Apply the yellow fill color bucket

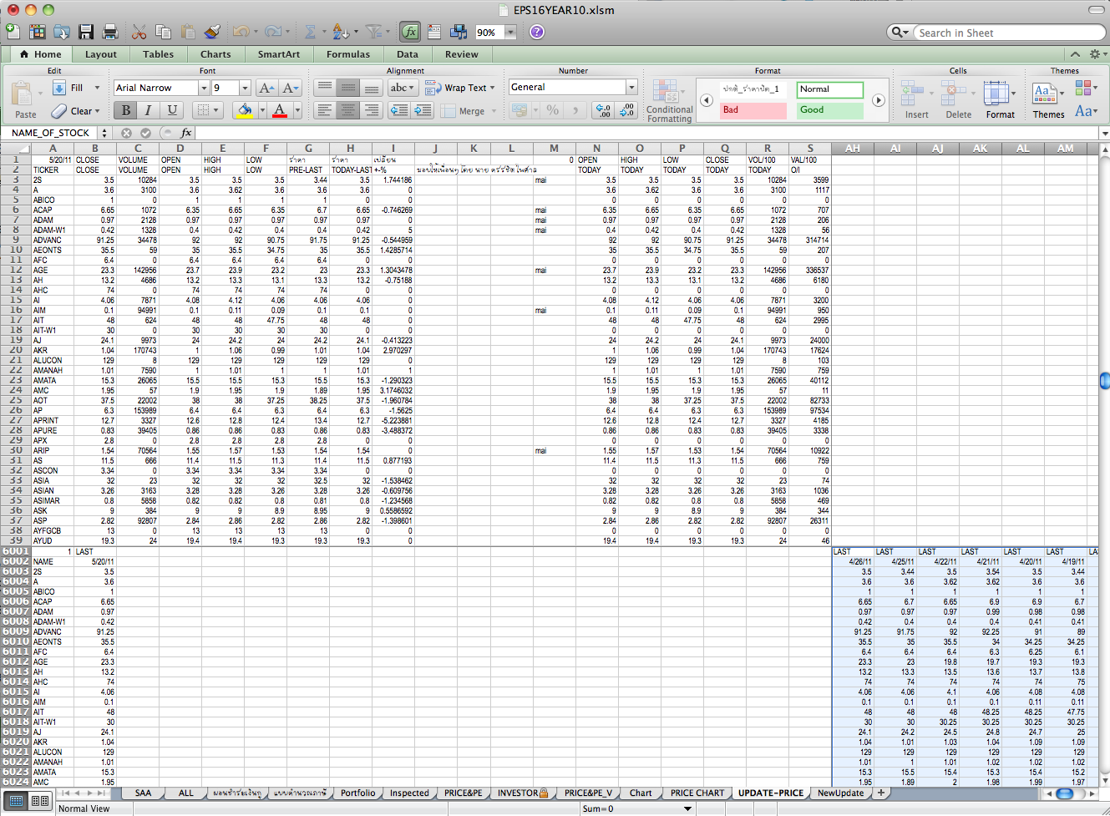pos(244,110)
